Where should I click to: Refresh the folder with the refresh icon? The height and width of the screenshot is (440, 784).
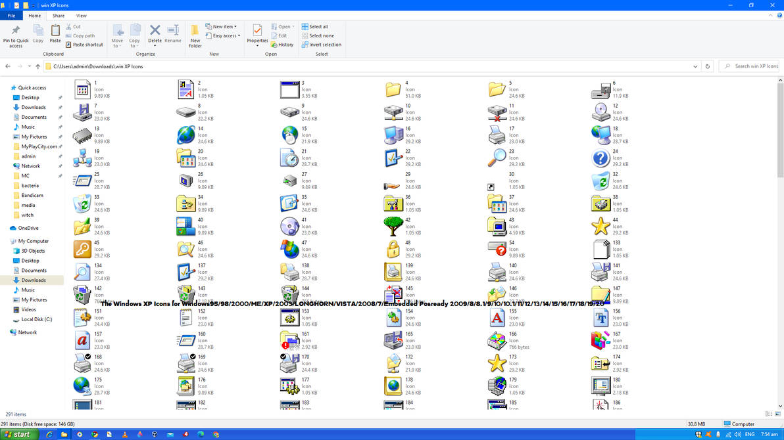point(707,66)
